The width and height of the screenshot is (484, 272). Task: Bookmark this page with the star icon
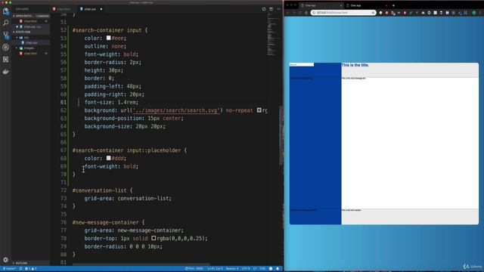point(373,13)
